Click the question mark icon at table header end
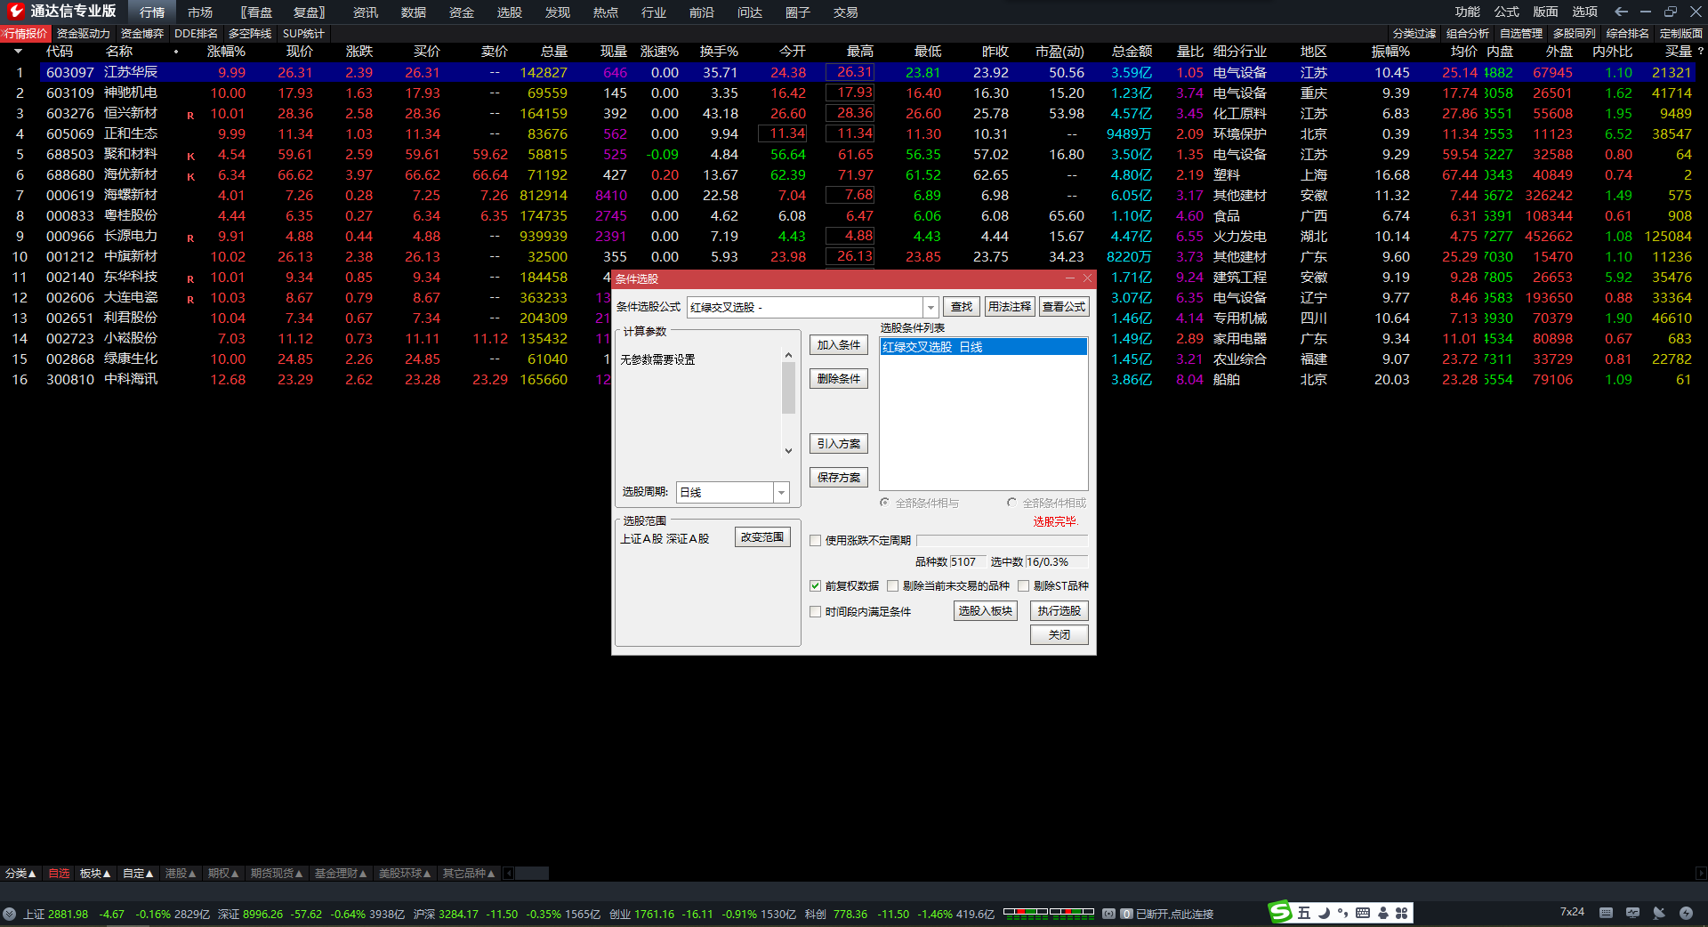 [1701, 52]
